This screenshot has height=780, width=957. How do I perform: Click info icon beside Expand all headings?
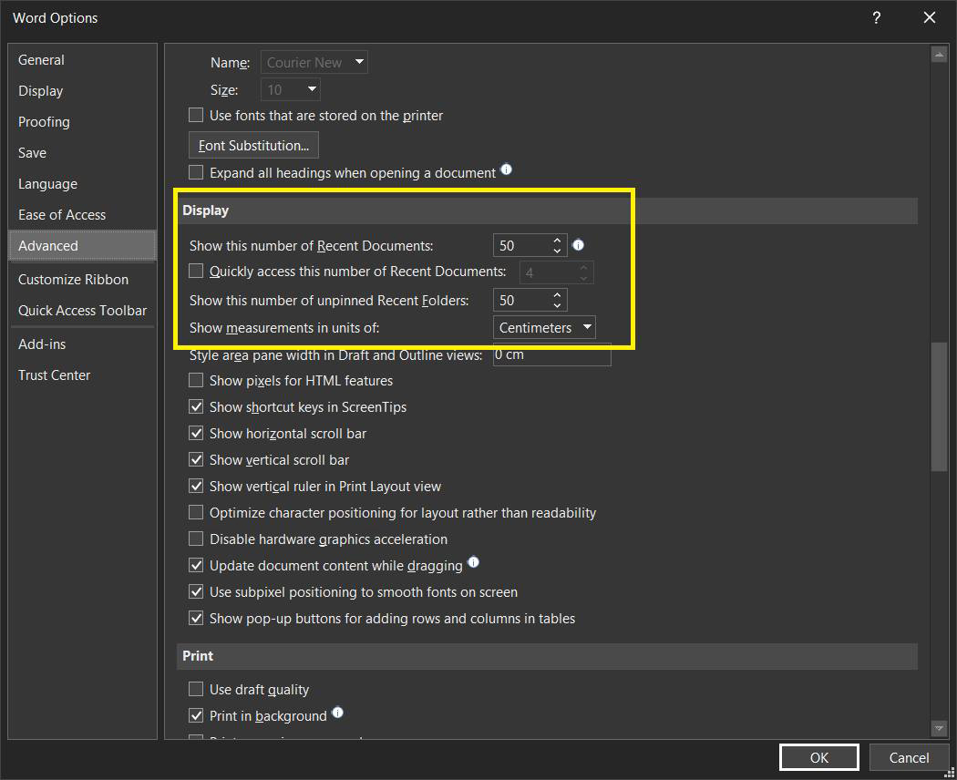tap(507, 169)
